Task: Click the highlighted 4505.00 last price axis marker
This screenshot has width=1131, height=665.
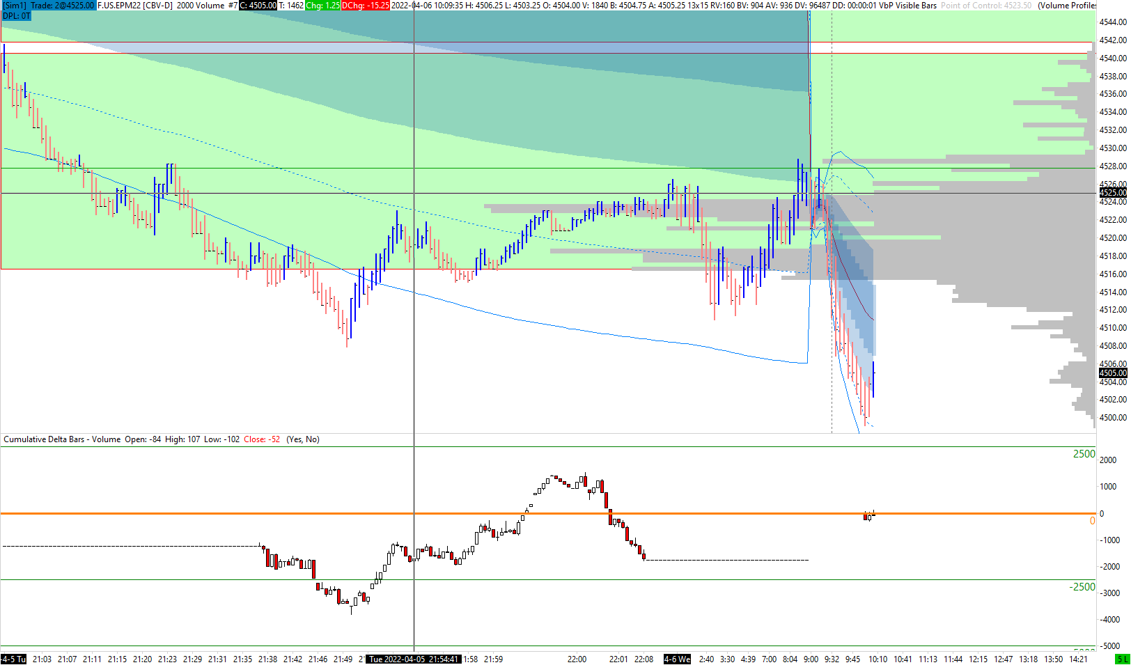Action: (x=1113, y=373)
